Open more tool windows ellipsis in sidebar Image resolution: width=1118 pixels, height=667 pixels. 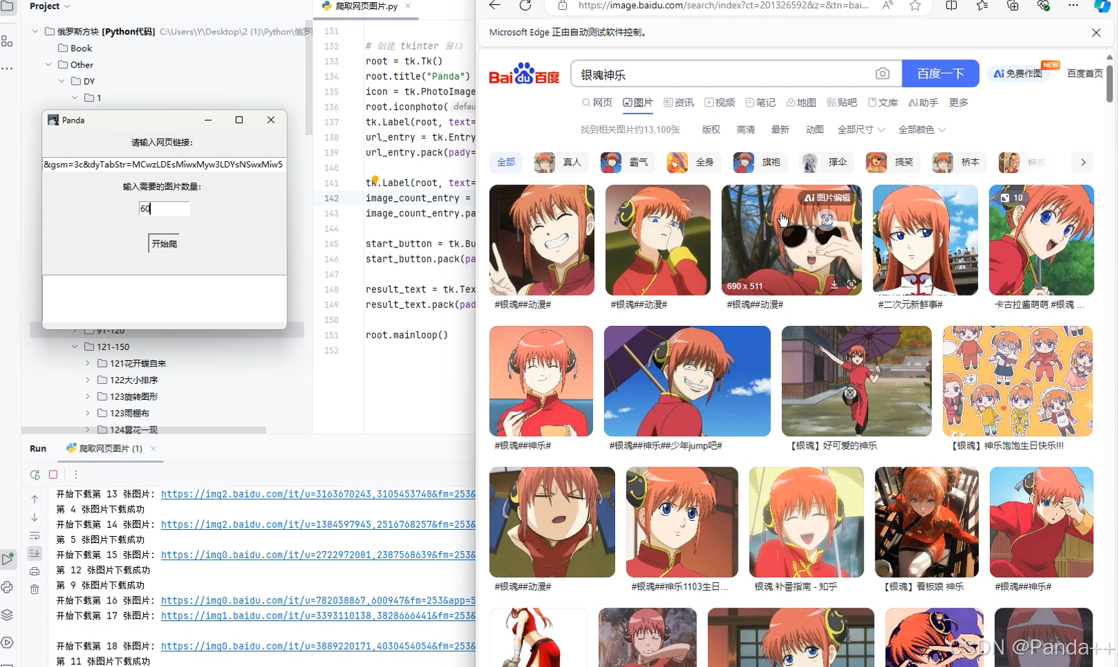tap(8, 68)
